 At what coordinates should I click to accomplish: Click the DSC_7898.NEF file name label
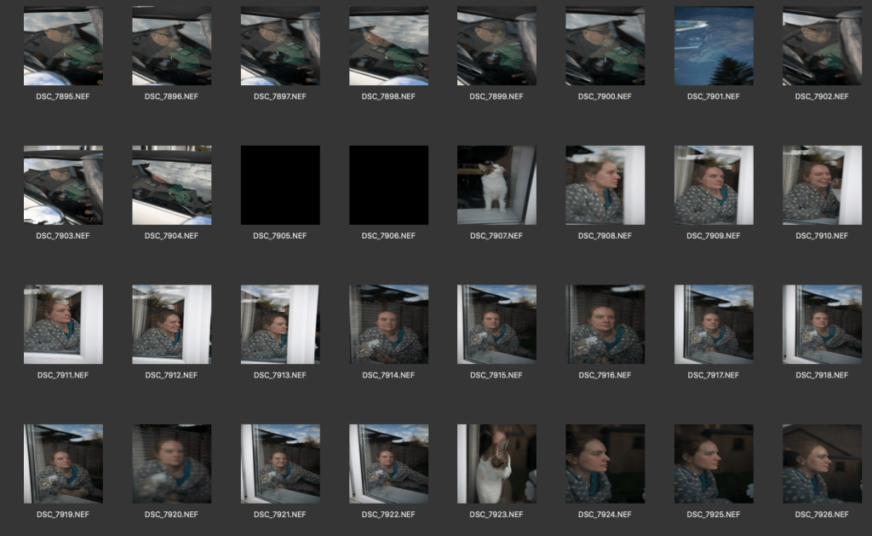388,97
